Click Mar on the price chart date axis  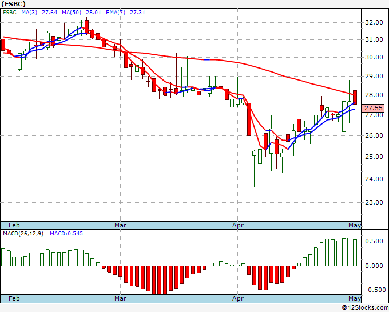120,225
